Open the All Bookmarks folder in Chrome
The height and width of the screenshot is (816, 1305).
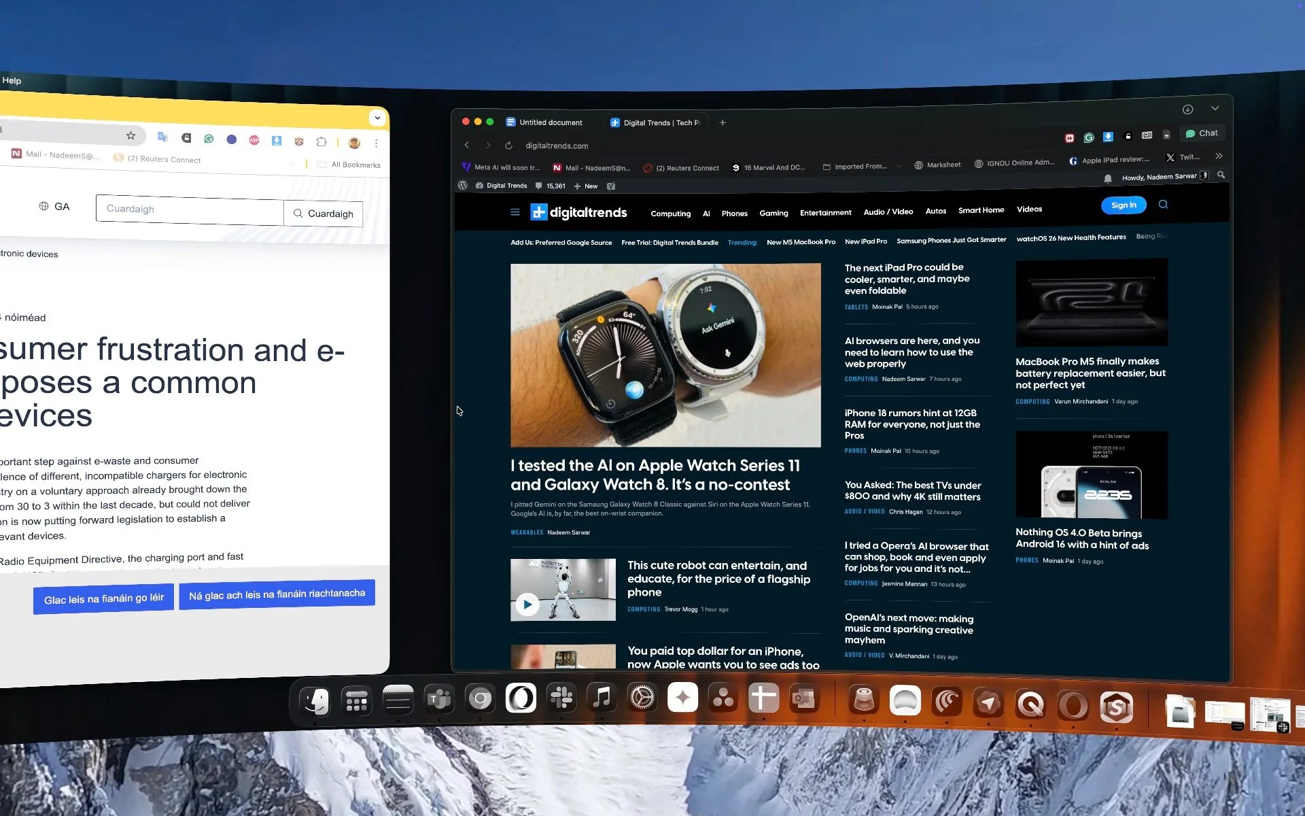click(x=349, y=165)
